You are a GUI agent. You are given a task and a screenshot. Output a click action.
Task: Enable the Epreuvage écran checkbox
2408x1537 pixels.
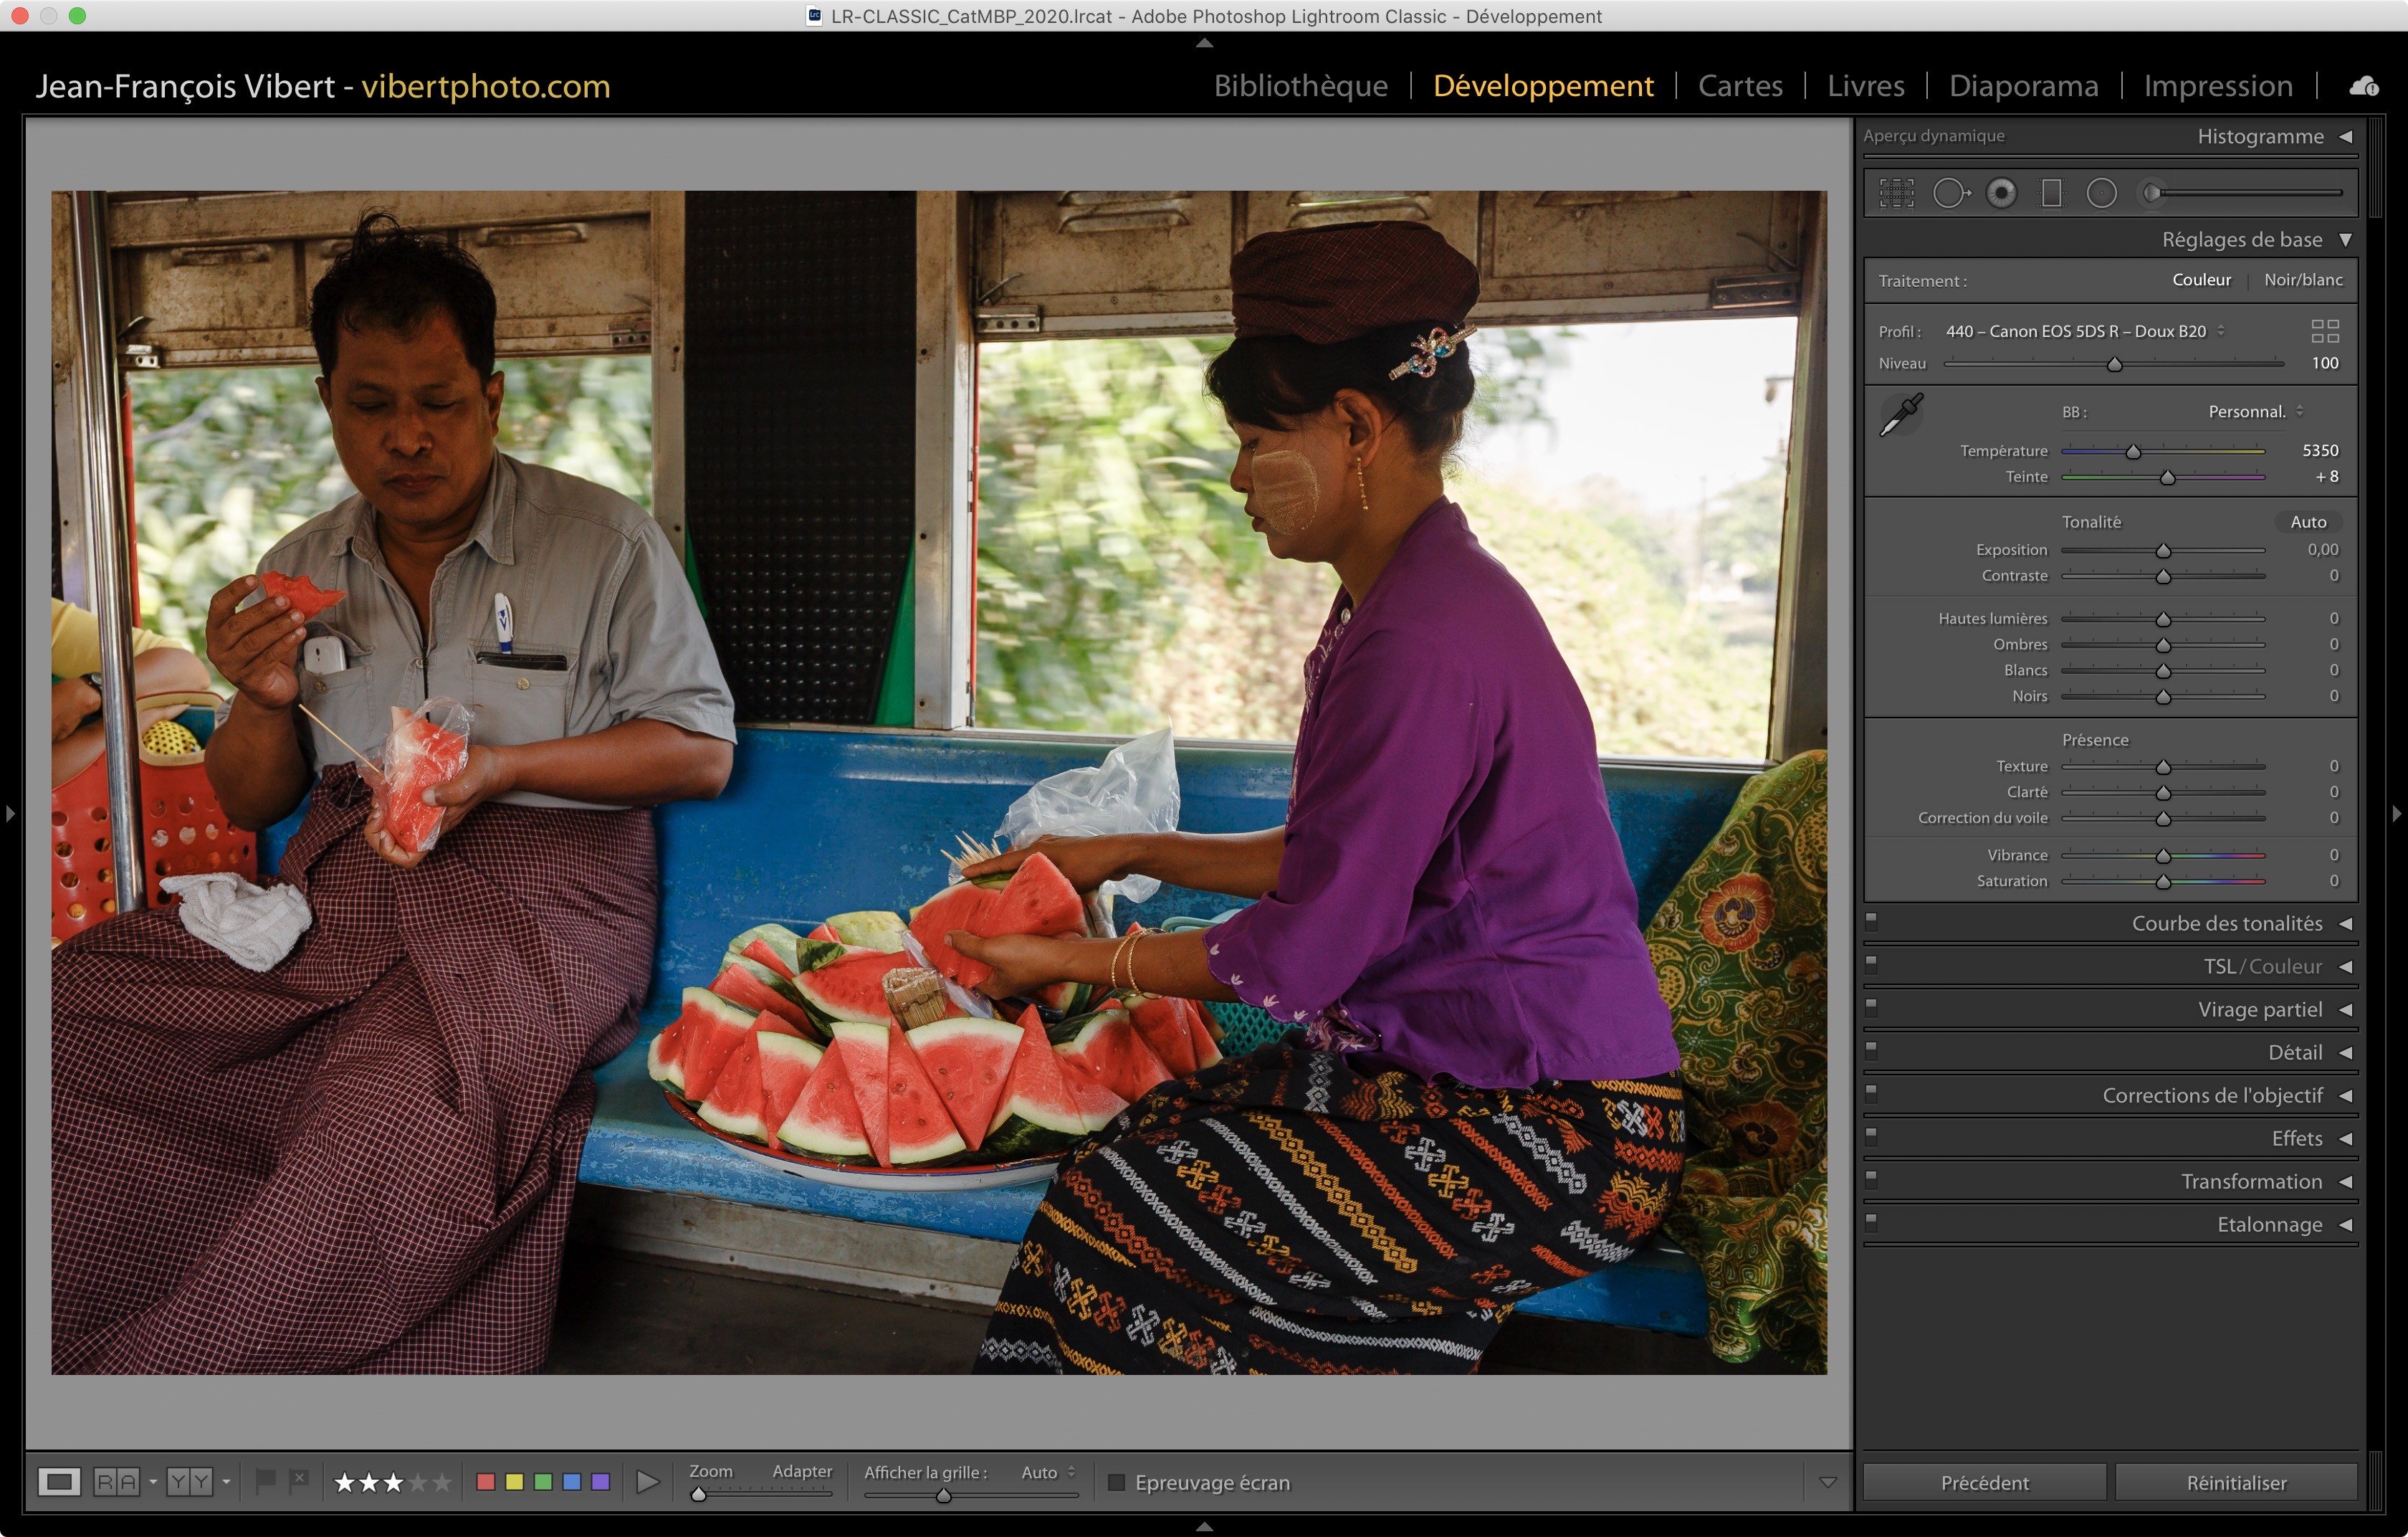tap(1116, 1482)
